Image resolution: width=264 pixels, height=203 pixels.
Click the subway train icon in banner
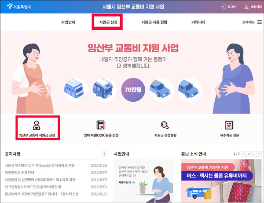[76, 90]
